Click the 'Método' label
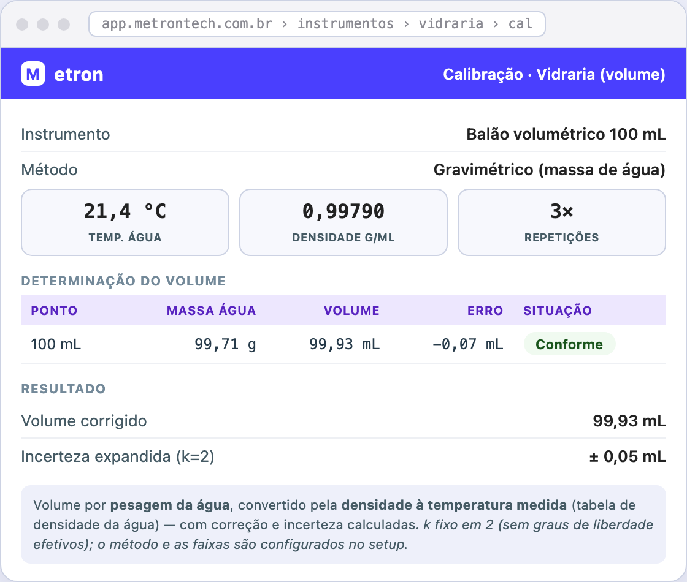 click(x=50, y=170)
